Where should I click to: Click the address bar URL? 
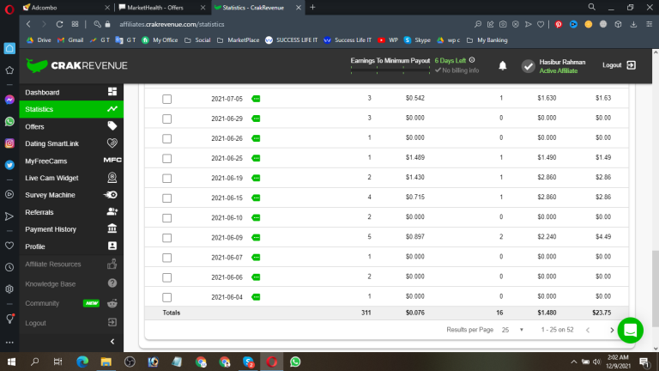coord(172,24)
